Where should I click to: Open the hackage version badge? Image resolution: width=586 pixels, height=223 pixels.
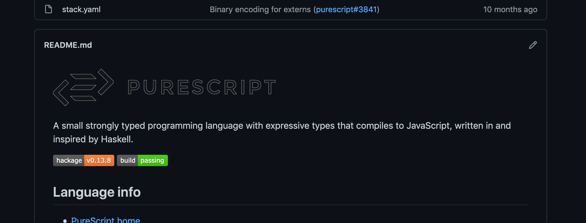[x=83, y=160]
